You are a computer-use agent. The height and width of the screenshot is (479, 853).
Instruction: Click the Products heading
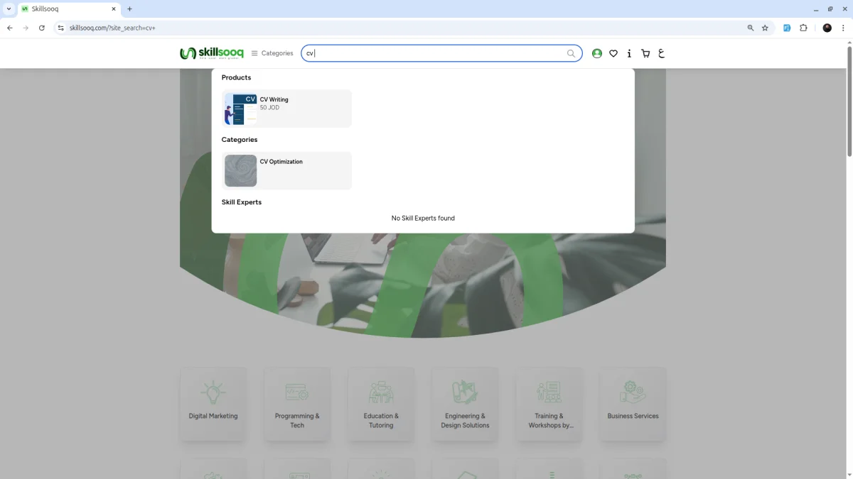point(236,77)
